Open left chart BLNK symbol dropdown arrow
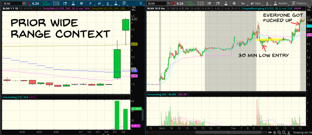Screen dimensions: 312x135 tap(24, 3)
